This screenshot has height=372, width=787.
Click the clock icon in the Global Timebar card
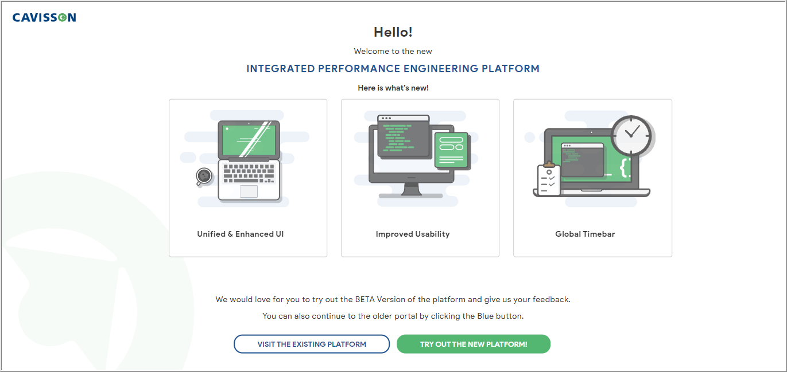(x=633, y=135)
